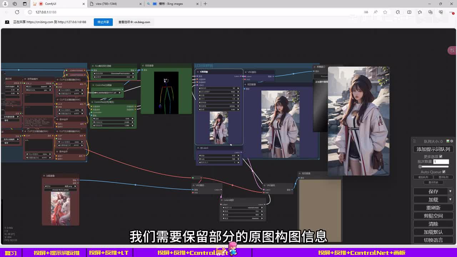Open the favorites list icon
This screenshot has width=457, height=257.
coord(420,12)
